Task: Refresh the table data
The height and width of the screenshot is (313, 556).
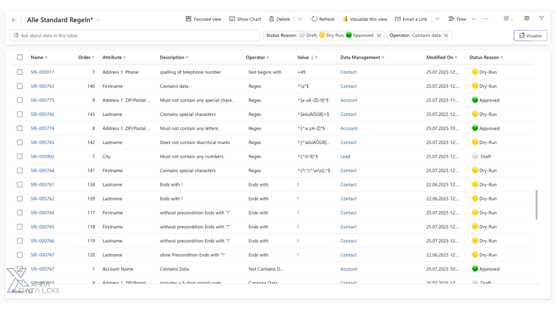Action: pos(323,19)
